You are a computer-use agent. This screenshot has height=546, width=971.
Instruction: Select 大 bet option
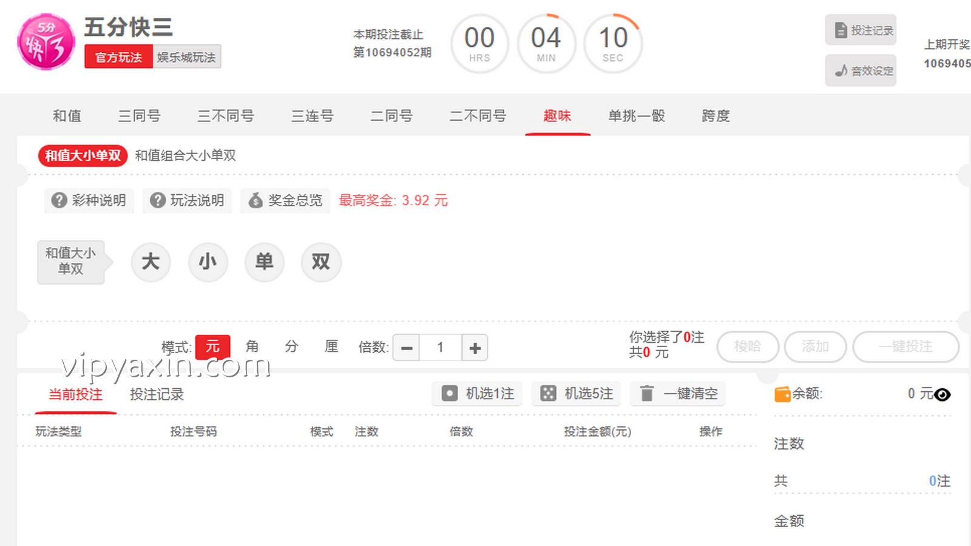click(151, 262)
